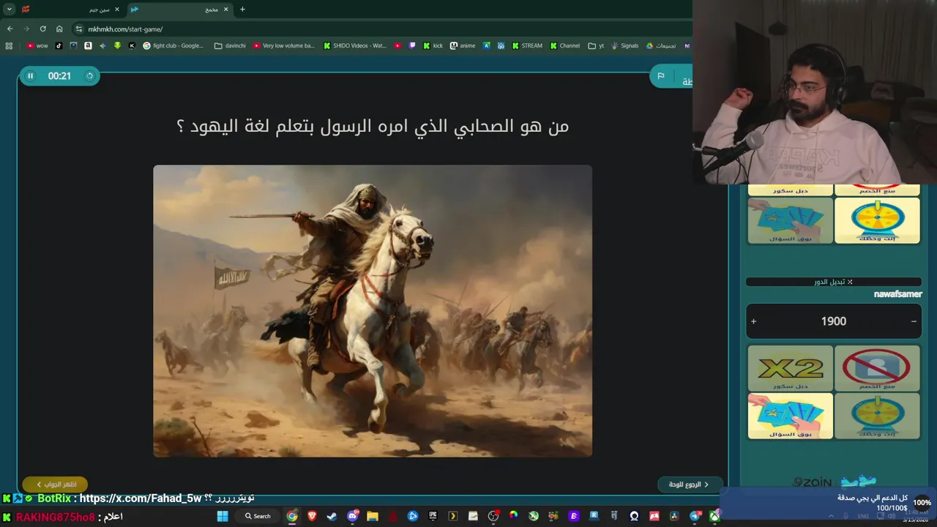
Task: Spin the انت وحظك wheel card below منع الخصم
Action: [x=877, y=416]
